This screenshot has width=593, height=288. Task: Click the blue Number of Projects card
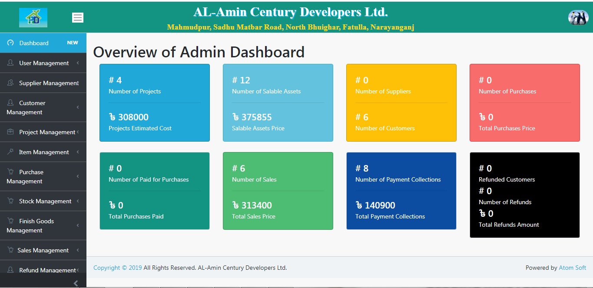click(155, 103)
